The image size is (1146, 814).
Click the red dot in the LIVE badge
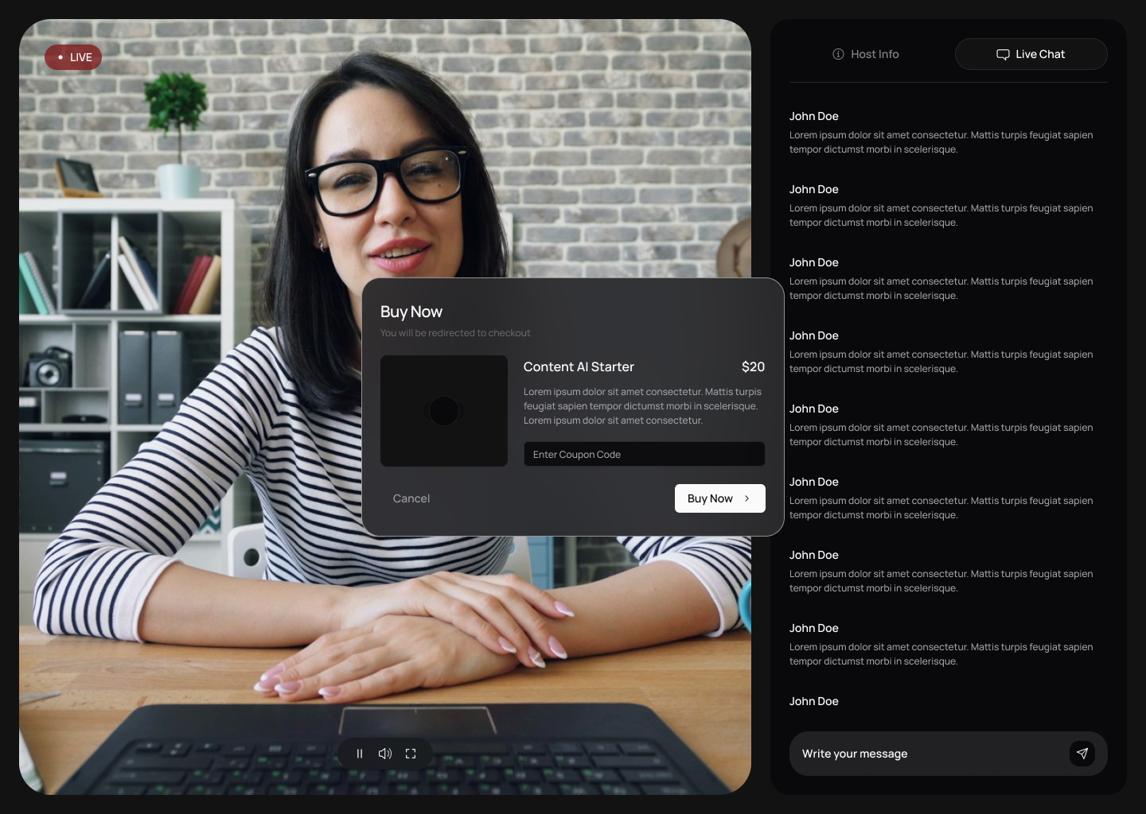point(60,57)
